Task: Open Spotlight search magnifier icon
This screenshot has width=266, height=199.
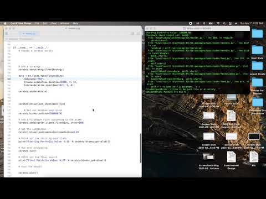Action: (x=224, y=23)
